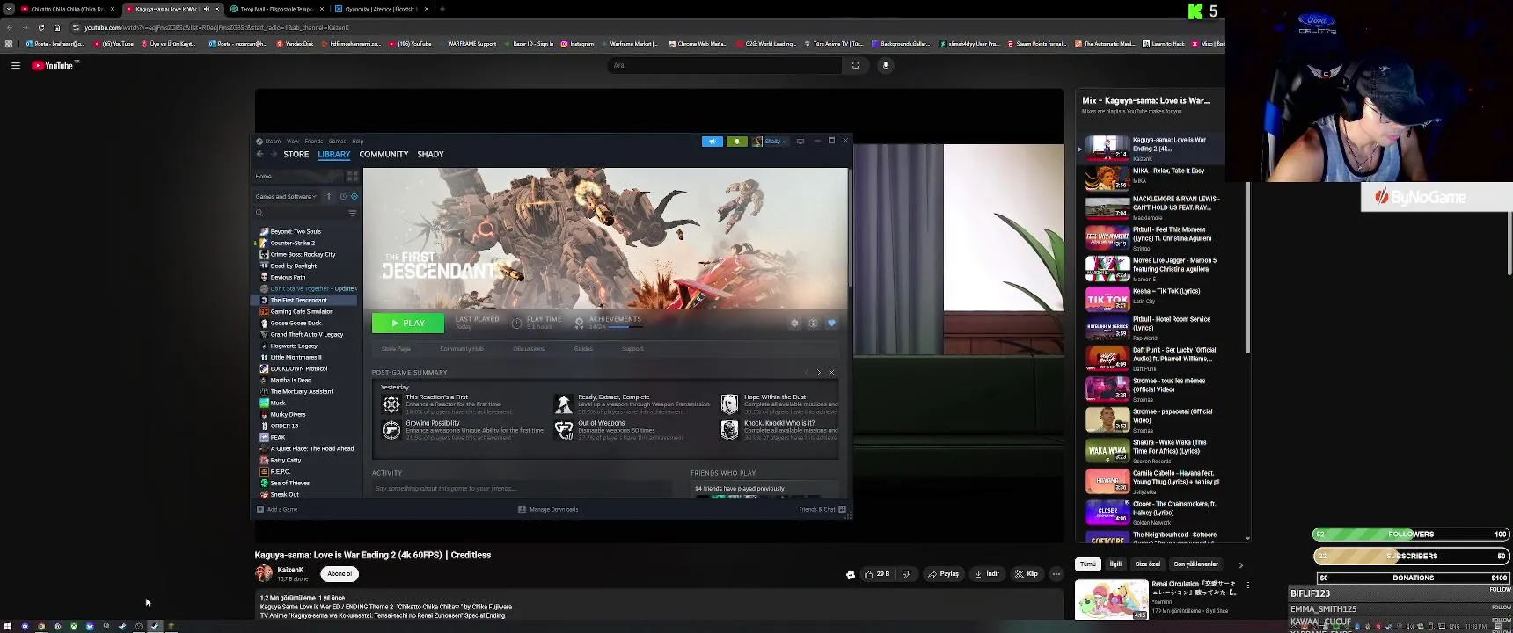Show next post-game summary page
Image resolution: width=1513 pixels, height=633 pixels.
point(819,373)
